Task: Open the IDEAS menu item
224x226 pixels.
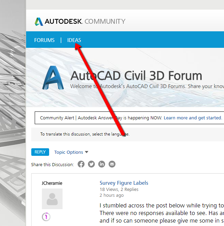Action: pos(74,40)
